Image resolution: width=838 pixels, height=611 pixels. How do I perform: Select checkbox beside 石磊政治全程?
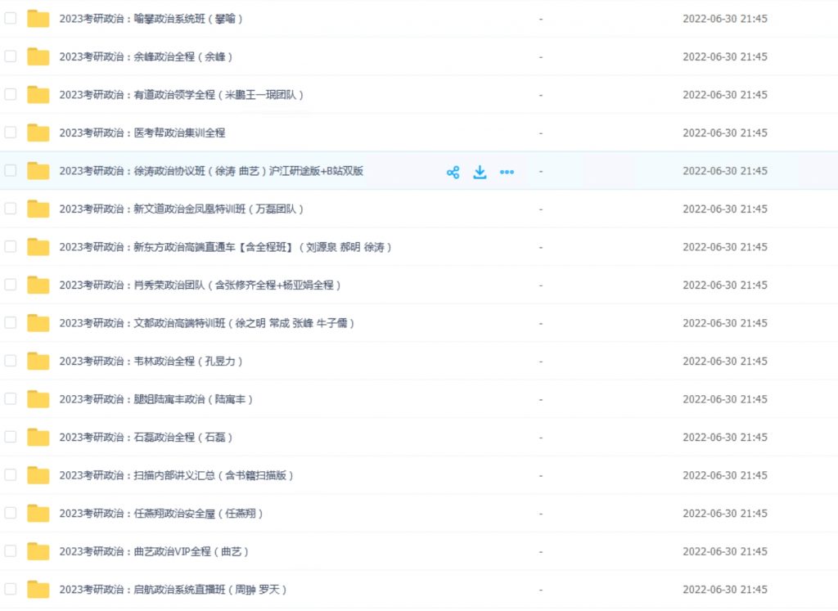click(10, 436)
